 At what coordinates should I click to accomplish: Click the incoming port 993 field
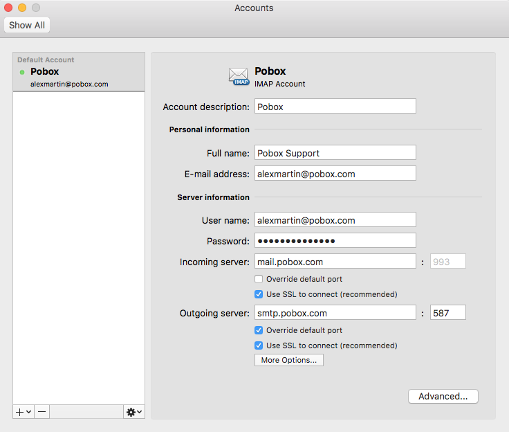pos(448,262)
